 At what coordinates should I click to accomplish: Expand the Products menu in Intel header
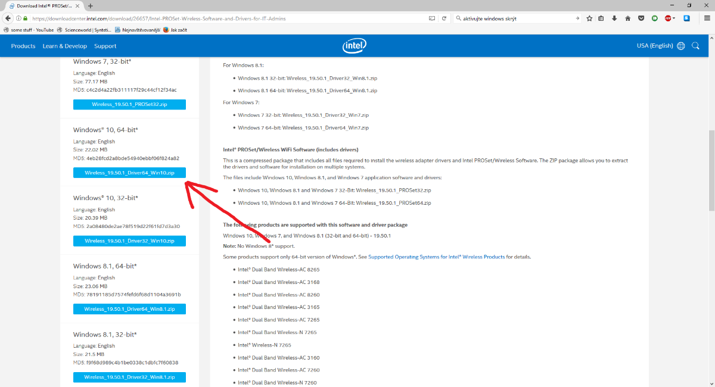coord(23,46)
